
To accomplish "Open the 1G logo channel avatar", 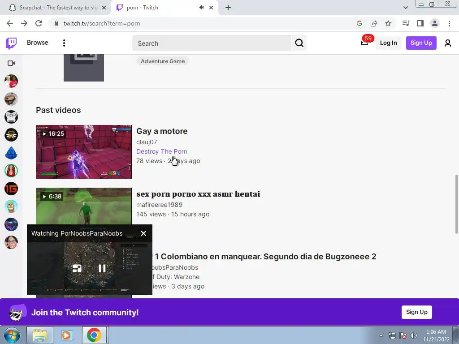I will click(11, 189).
